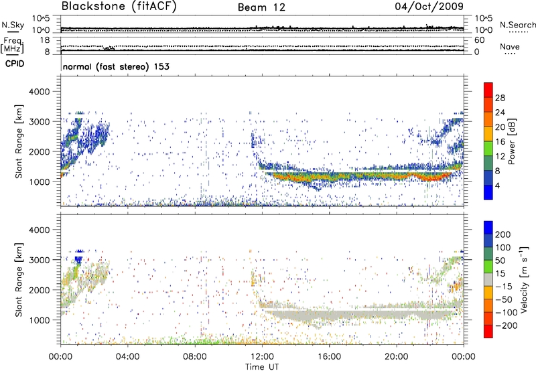Click the 'Beam 12' label
Image resolution: width=536 pixels, height=371 pixels.
(x=261, y=7)
